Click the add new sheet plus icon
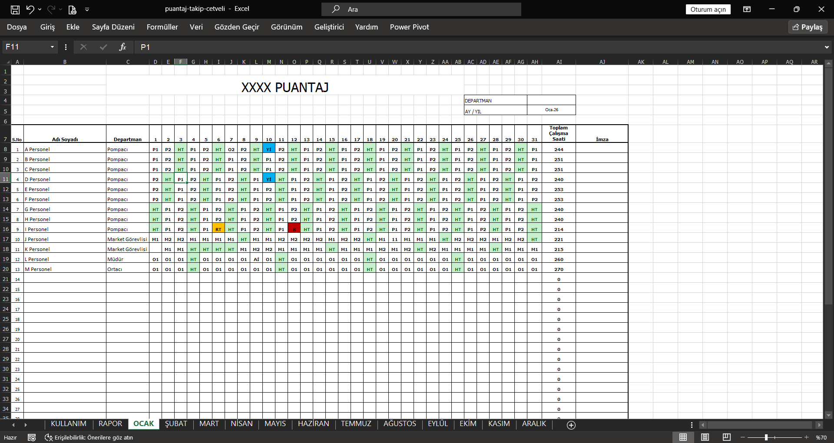The height and width of the screenshot is (443, 834). point(571,425)
